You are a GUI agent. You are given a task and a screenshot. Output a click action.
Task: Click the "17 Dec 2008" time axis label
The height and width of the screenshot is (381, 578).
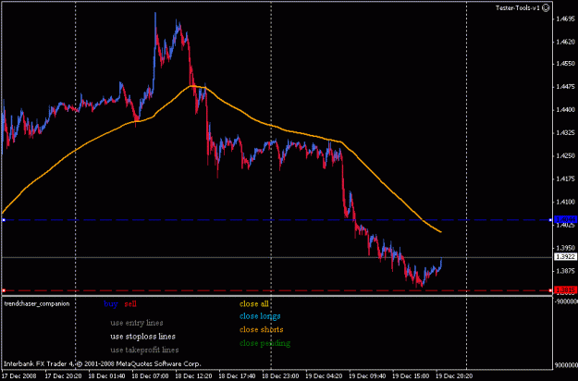(x=19, y=375)
